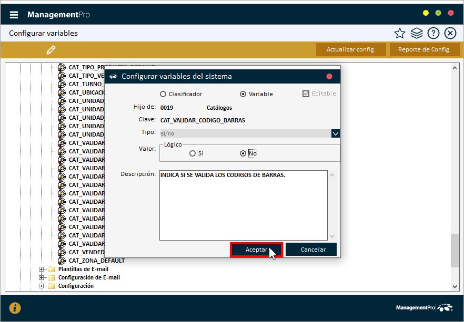Click main tree scrollbar down arrow

pyautogui.click(x=455, y=286)
